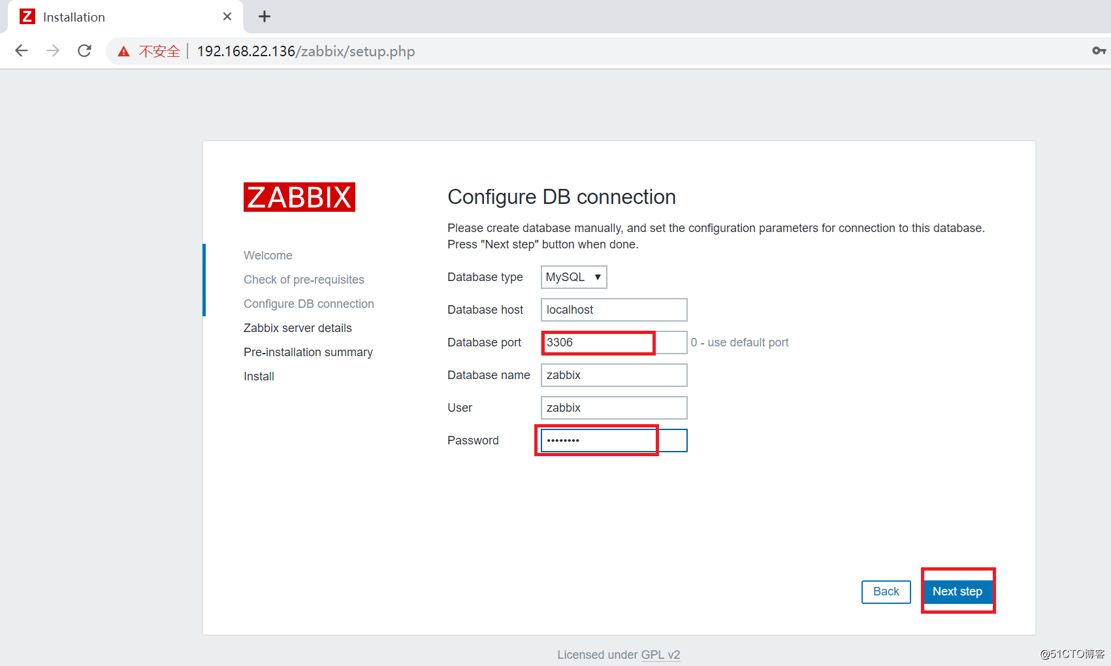1111x666 pixels.
Task: Click the Database name field
Action: pyautogui.click(x=614, y=375)
